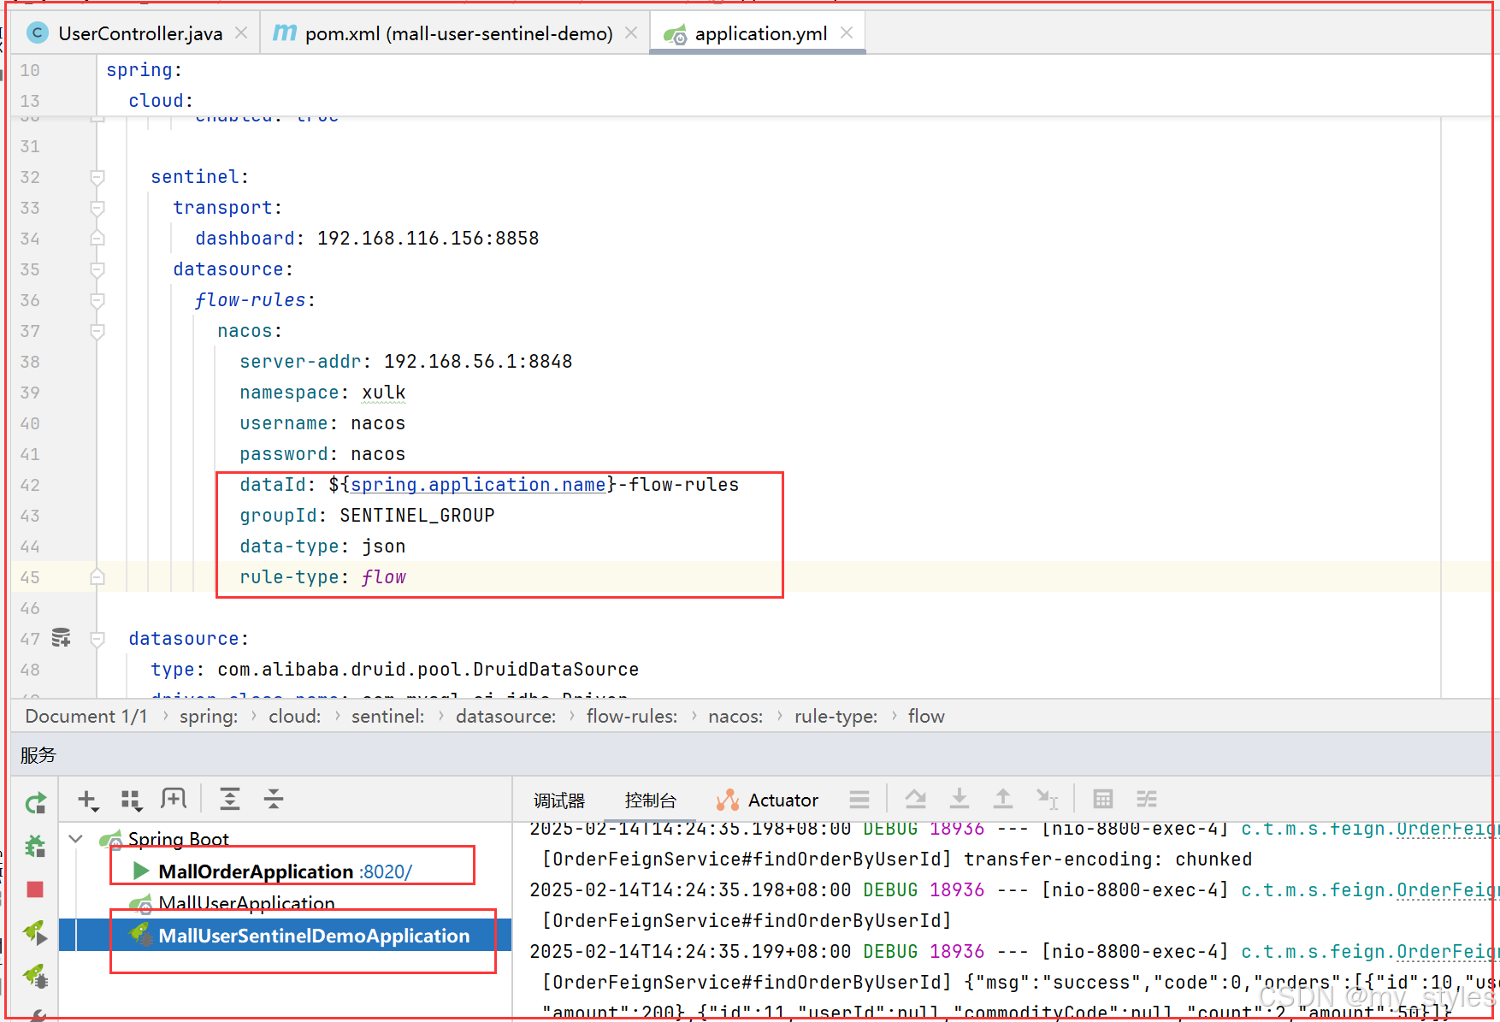This screenshot has width=1500, height=1022.
Task: Switch to the UserController.java tab
Action: point(140,33)
